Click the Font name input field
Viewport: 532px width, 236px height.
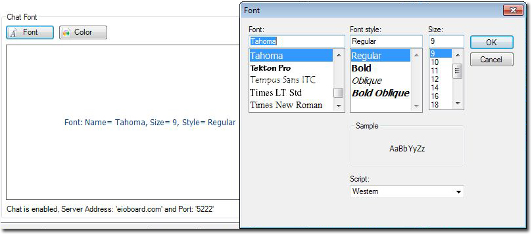coord(297,41)
